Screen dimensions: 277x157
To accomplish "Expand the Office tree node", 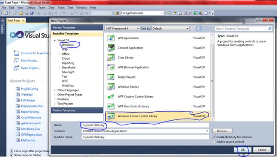I will (x=59, y=54).
